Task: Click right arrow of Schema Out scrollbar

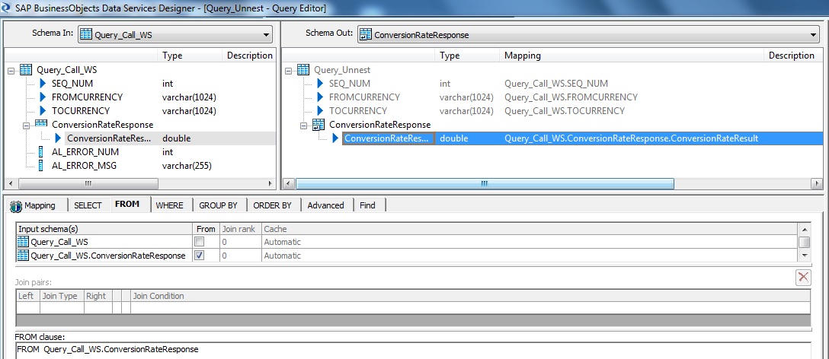Action: [817, 183]
